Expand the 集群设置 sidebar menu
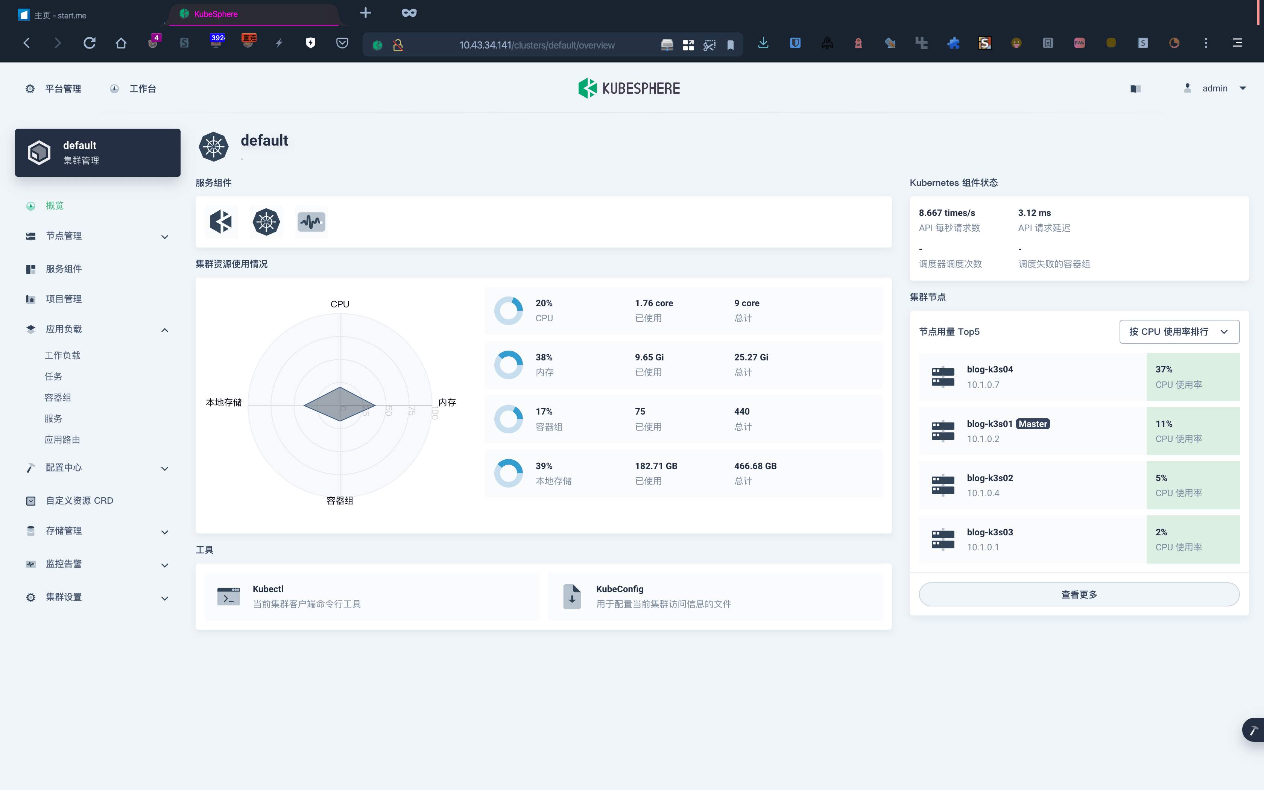Image resolution: width=1264 pixels, height=790 pixels. coord(98,597)
